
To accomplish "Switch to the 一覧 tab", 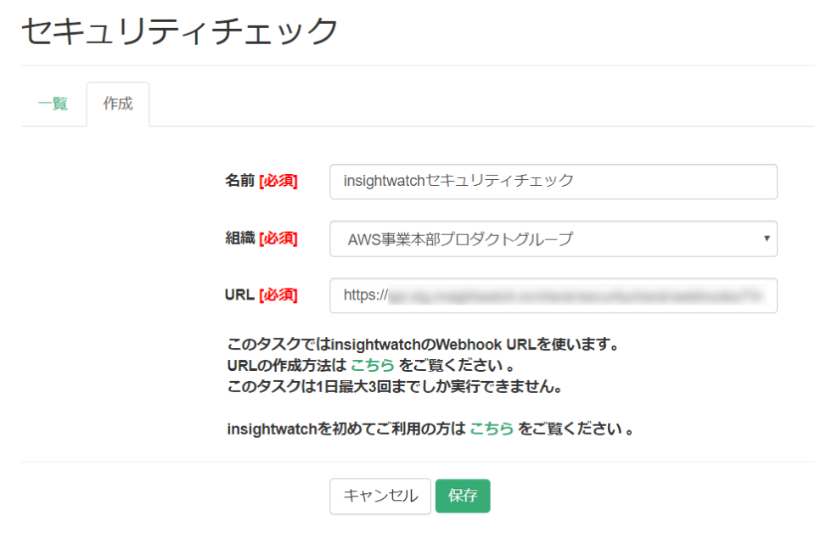I will pos(53,102).
